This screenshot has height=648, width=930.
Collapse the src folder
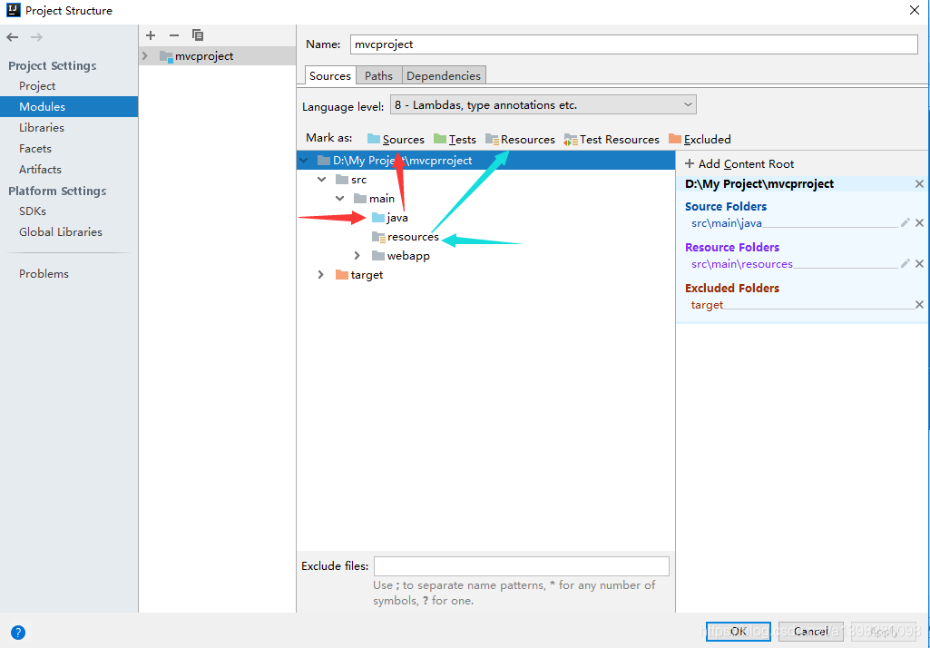pos(321,179)
